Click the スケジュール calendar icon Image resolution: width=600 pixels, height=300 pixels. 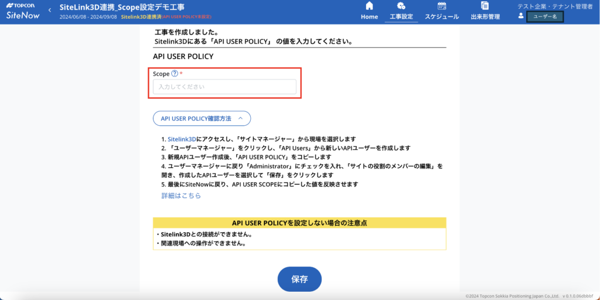point(442,6)
